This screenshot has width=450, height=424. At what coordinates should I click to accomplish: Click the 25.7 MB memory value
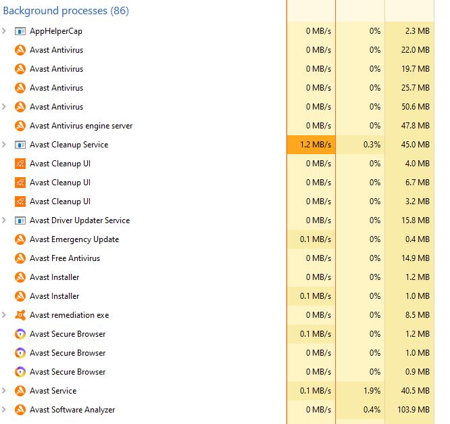[416, 88]
